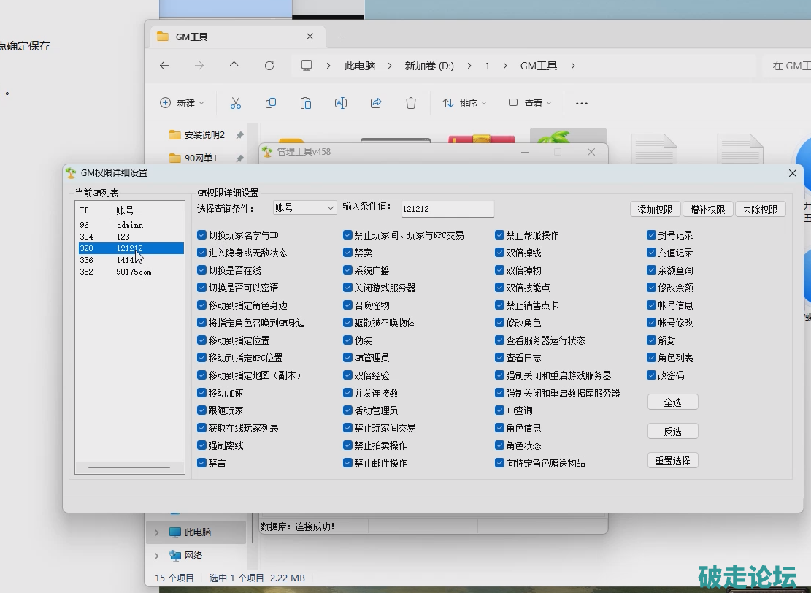811x593 pixels.
Task: Click the 添加权限 button
Action: (655, 210)
